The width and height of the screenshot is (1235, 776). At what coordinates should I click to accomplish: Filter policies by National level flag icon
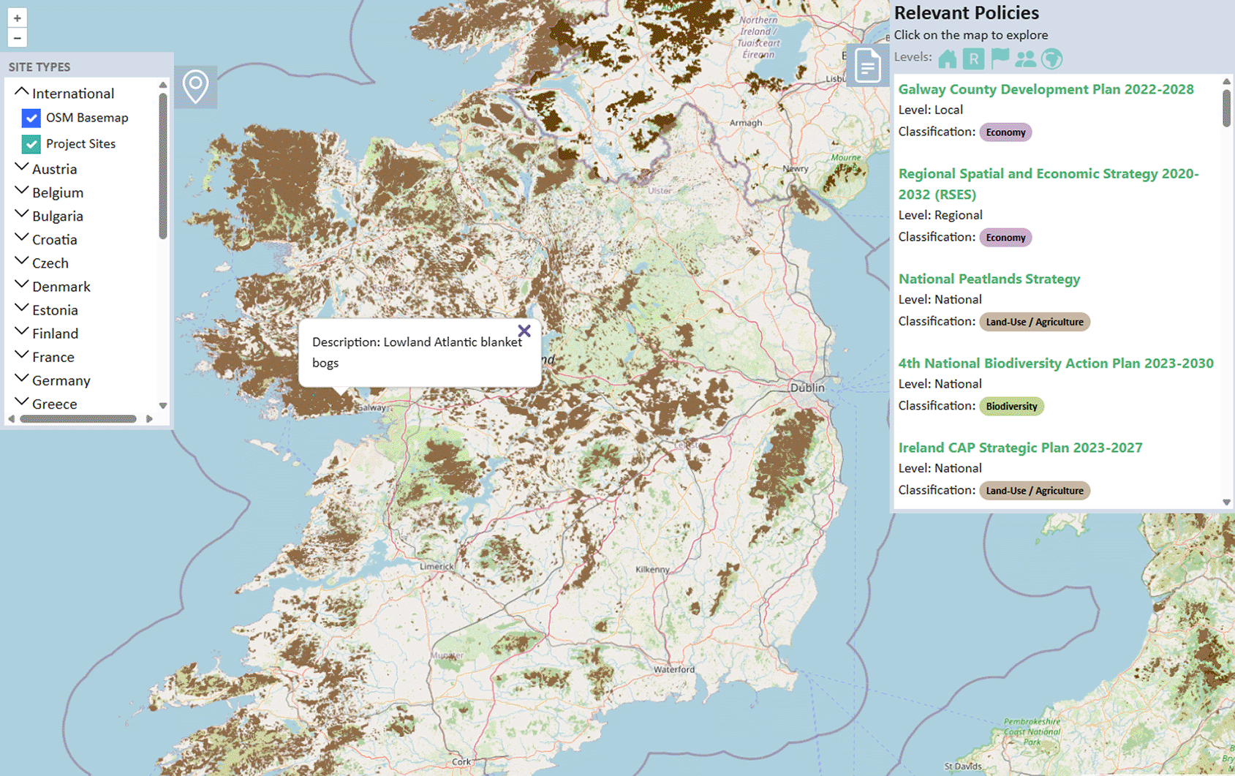click(x=1000, y=59)
